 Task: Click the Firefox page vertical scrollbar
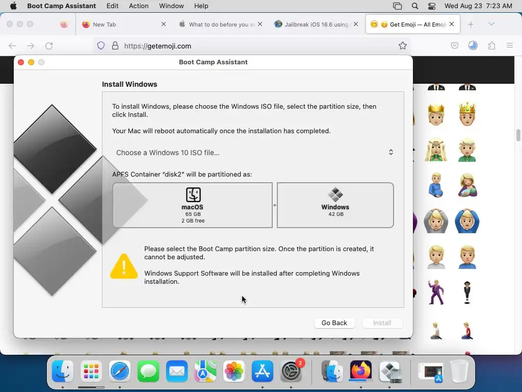pos(518,135)
